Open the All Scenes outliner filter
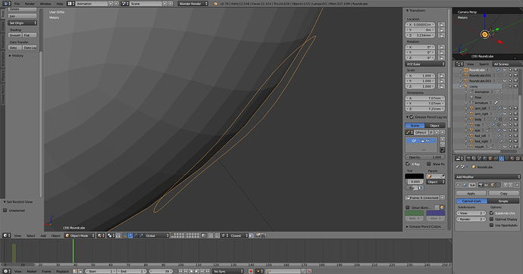 [x=506, y=64]
